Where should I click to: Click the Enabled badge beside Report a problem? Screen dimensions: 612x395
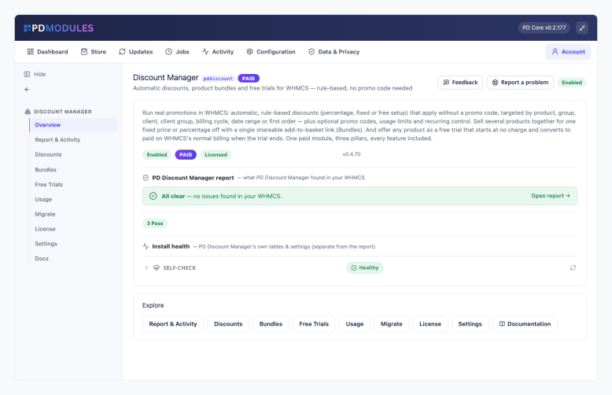click(572, 83)
